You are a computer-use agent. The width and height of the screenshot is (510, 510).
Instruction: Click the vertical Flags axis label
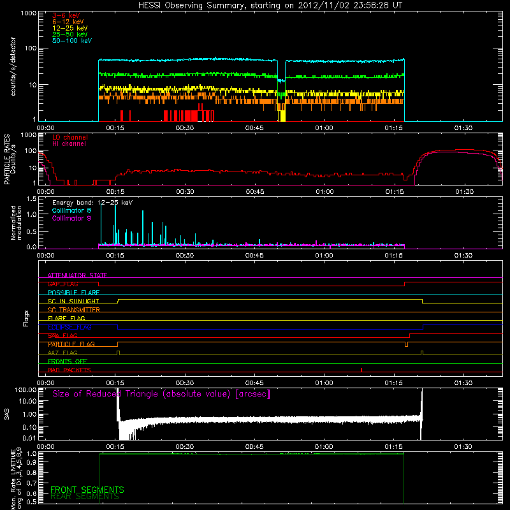pyautogui.click(x=26, y=318)
